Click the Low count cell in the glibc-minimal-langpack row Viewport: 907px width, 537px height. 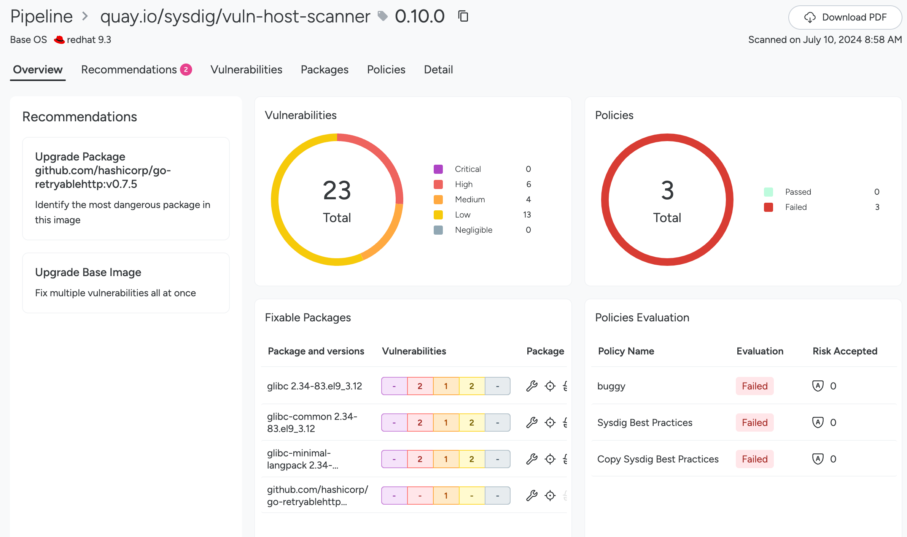[472, 459]
